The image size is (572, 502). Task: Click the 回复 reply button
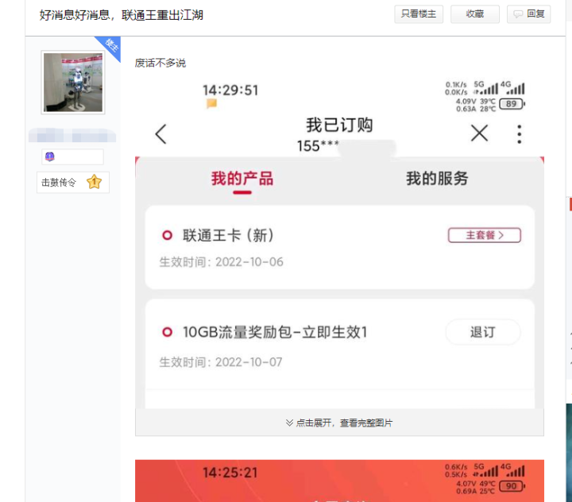click(528, 14)
